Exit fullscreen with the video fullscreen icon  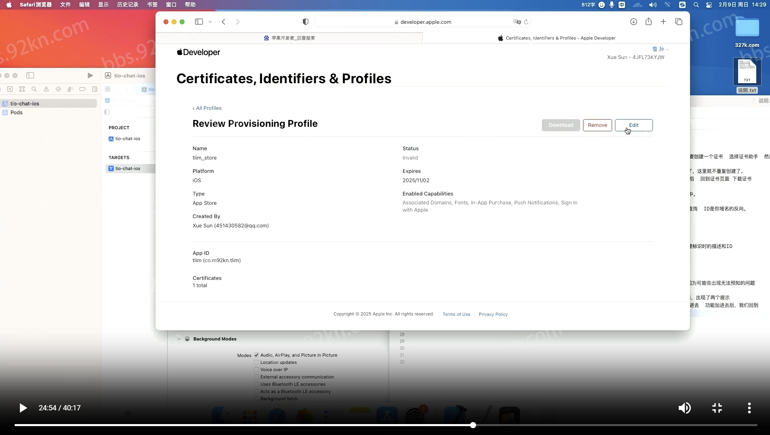click(717, 408)
